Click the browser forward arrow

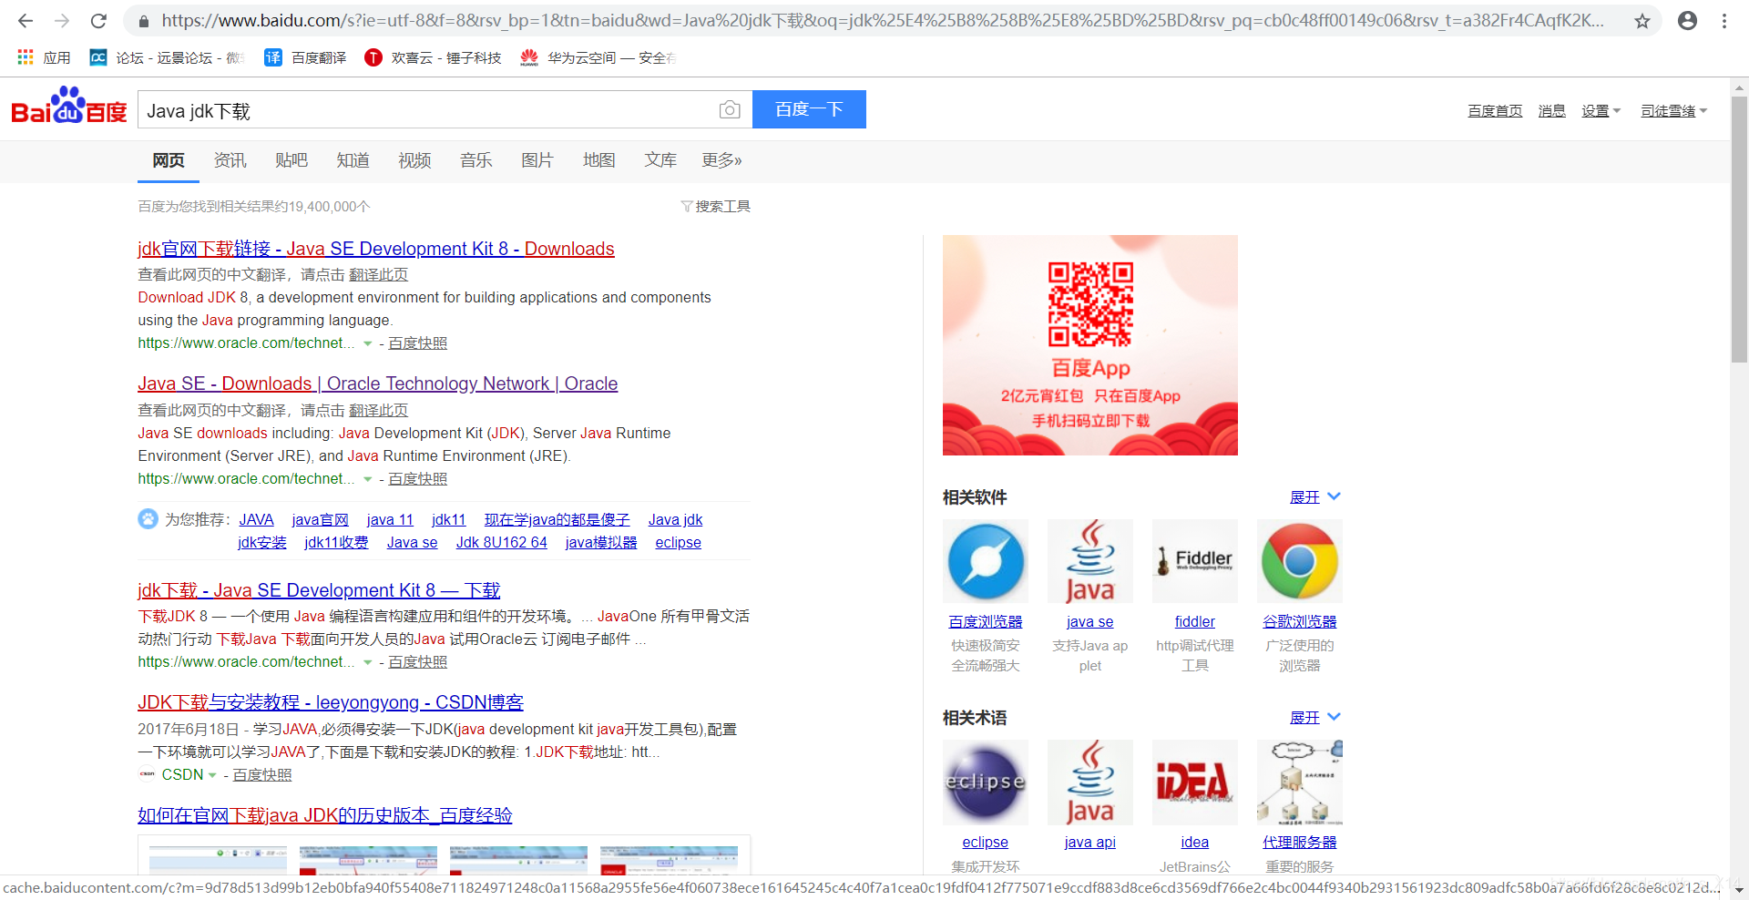click(62, 20)
